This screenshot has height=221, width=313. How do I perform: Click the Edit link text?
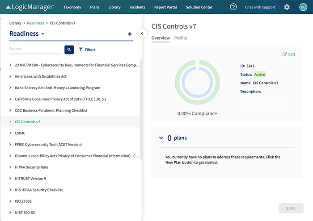click(x=292, y=54)
